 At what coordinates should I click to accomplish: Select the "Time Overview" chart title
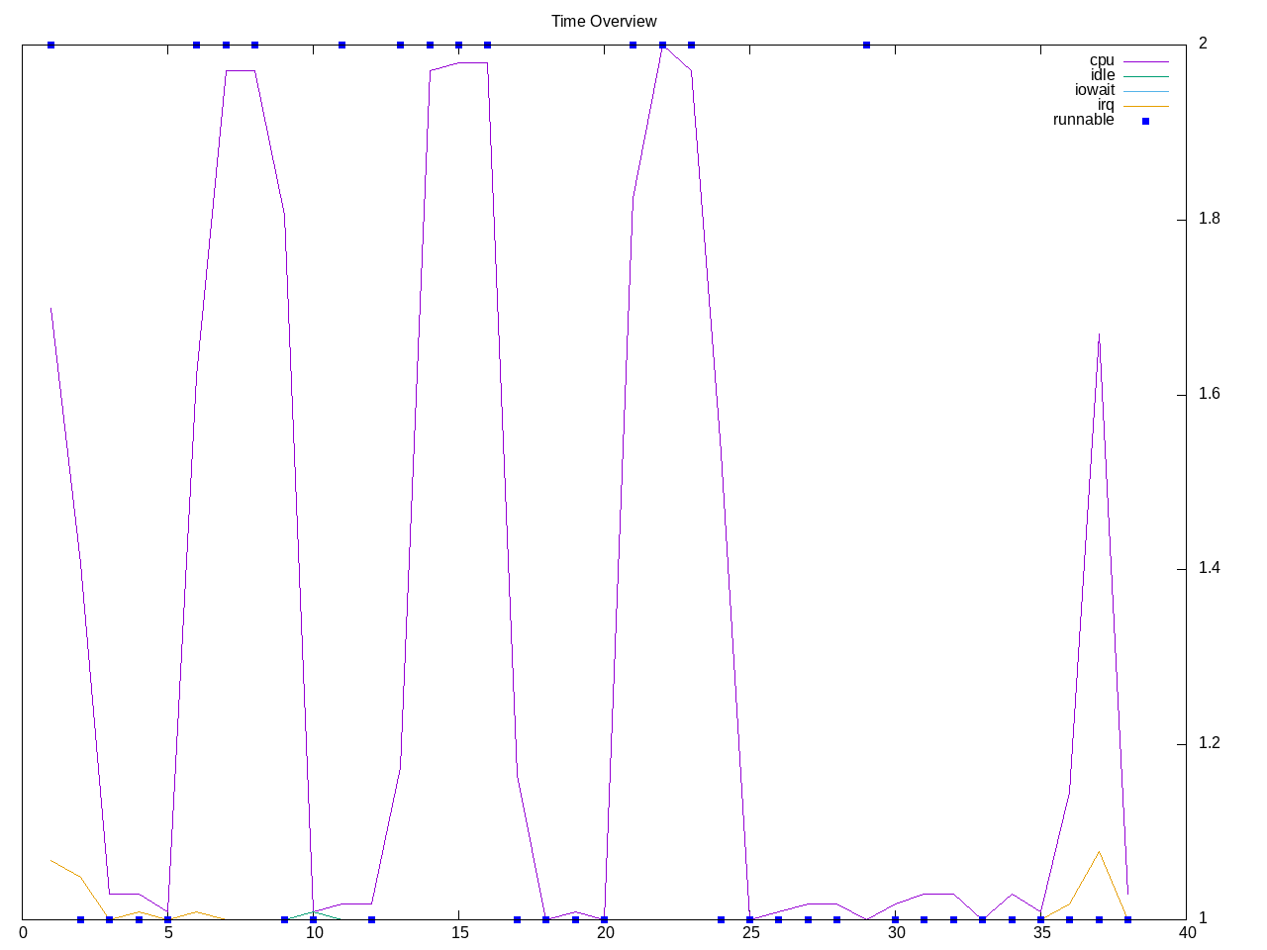pos(604,21)
